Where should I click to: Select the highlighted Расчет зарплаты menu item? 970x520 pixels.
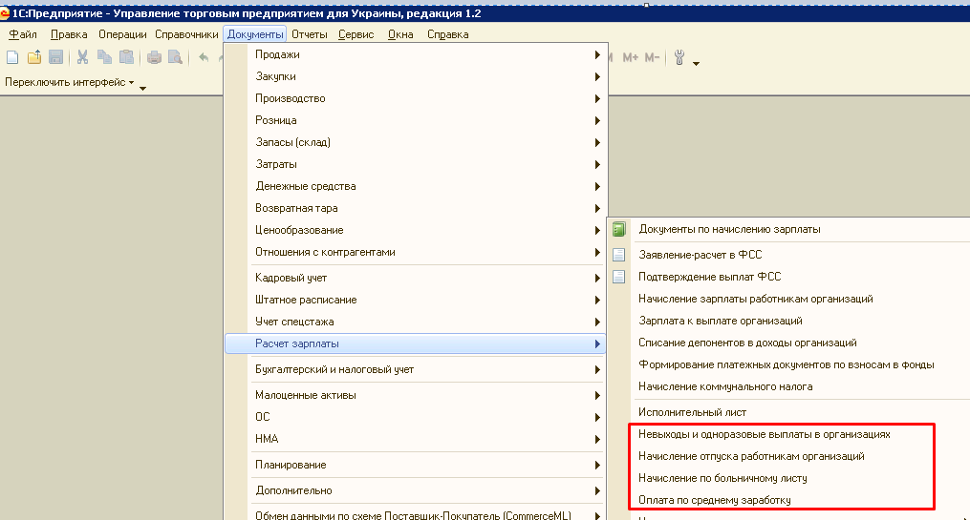(416, 344)
